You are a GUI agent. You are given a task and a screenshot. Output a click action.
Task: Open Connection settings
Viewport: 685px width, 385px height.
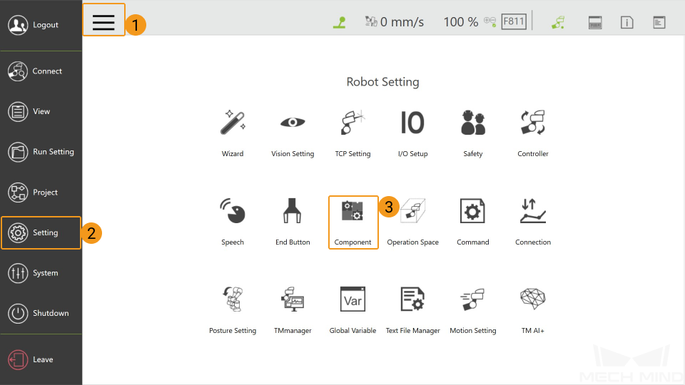(533, 222)
